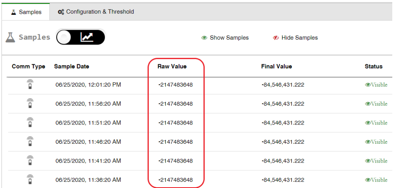Click the comm type icon for 11:56:20 AM sample
This screenshot has width=395, height=188.
[30, 103]
